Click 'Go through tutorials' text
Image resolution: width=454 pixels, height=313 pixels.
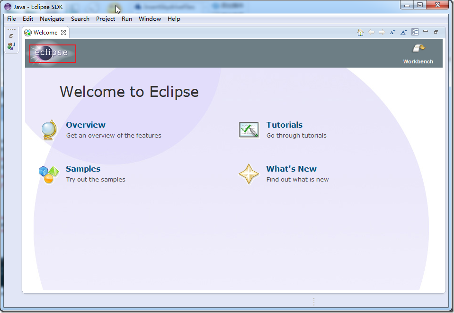296,135
